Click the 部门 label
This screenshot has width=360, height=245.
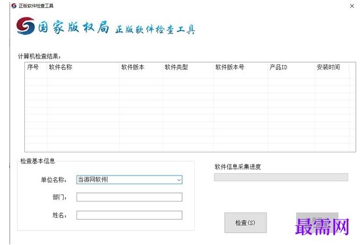click(x=60, y=197)
